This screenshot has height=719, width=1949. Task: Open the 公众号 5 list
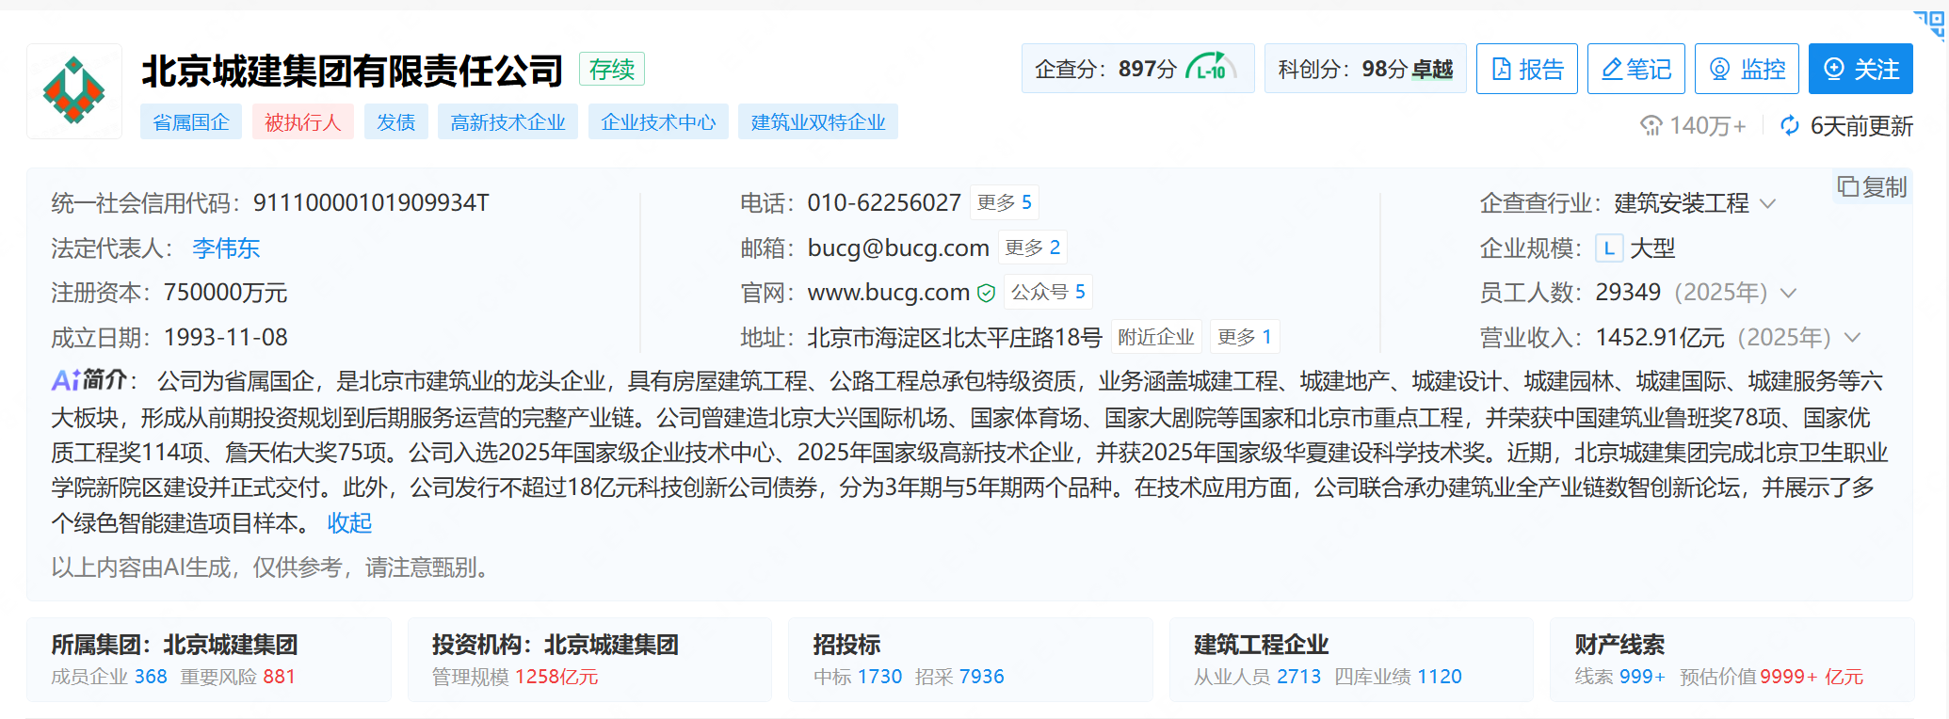click(x=1048, y=293)
